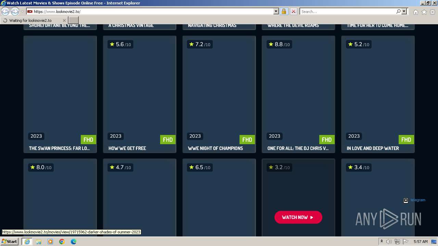The height and width of the screenshot is (246, 438).
Task: Click 'TIME FOR HER TO COME HOME...' title
Action: (x=377, y=25)
